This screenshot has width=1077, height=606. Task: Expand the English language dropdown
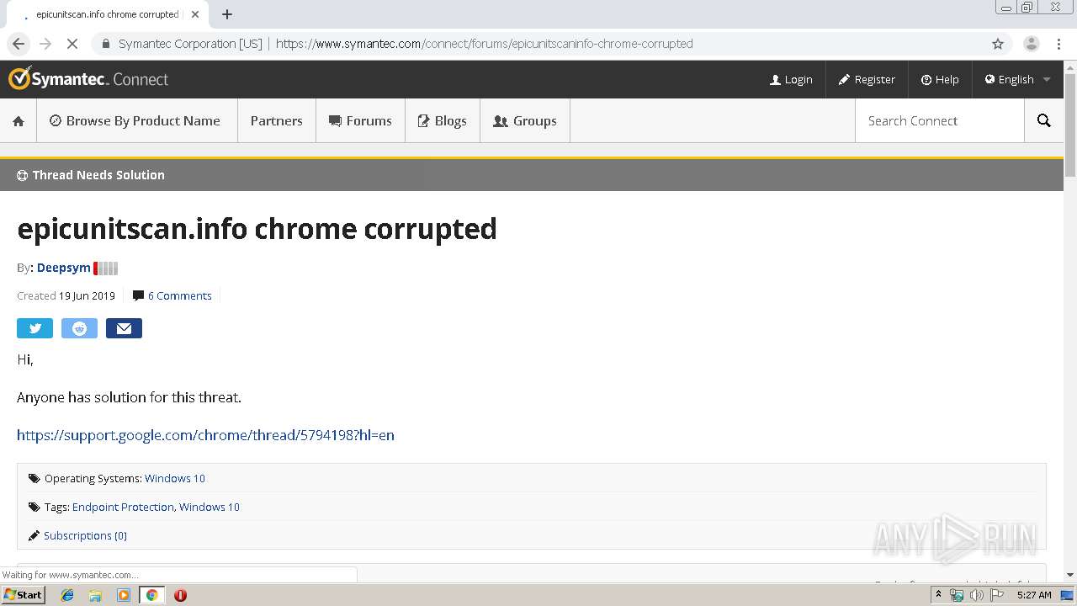click(1017, 80)
